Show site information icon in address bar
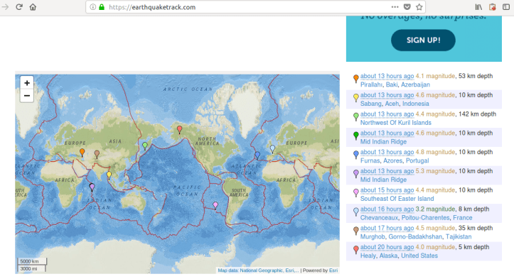Image resolution: width=514 pixels, height=279 pixels. pyautogui.click(x=92, y=7)
